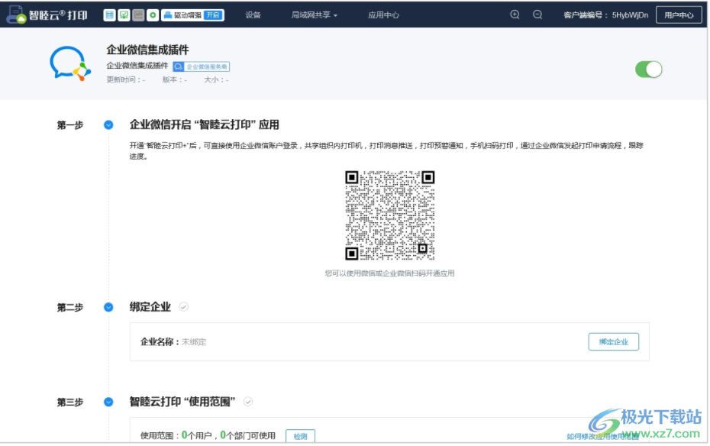Click the 更新时间 label
The height and width of the screenshot is (446, 710).
pyautogui.click(x=126, y=79)
